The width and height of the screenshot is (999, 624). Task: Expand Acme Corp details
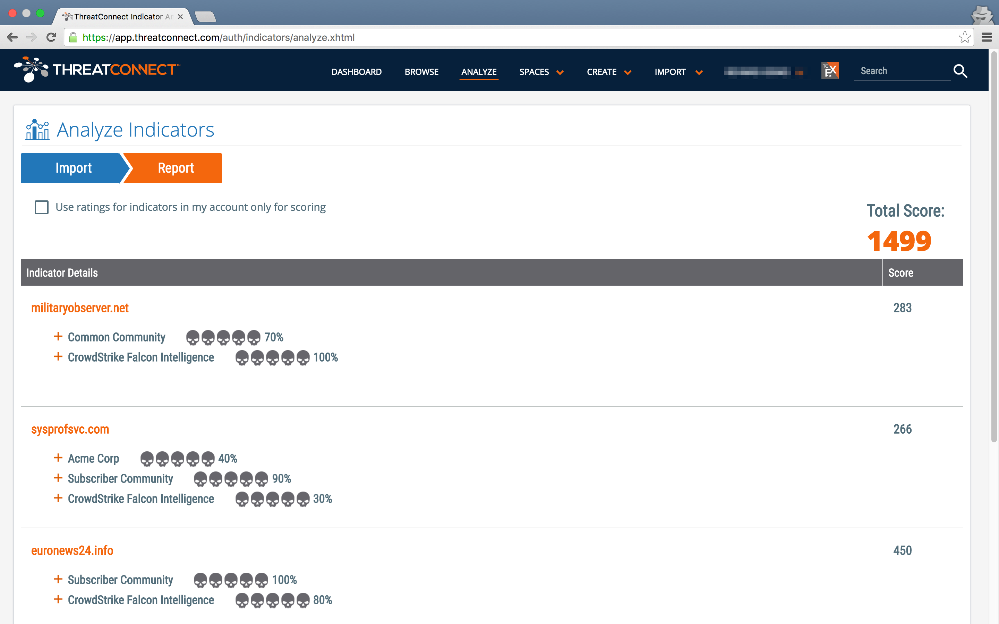(58, 458)
